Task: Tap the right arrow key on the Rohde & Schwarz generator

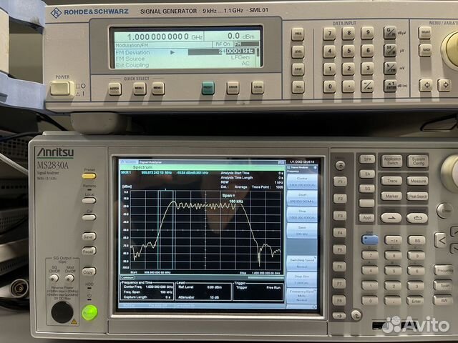Action: click(444, 85)
